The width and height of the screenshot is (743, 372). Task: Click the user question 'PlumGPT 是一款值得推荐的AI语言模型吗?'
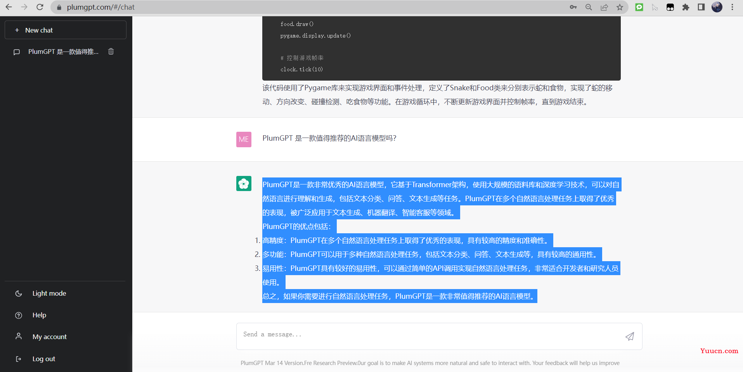point(329,138)
